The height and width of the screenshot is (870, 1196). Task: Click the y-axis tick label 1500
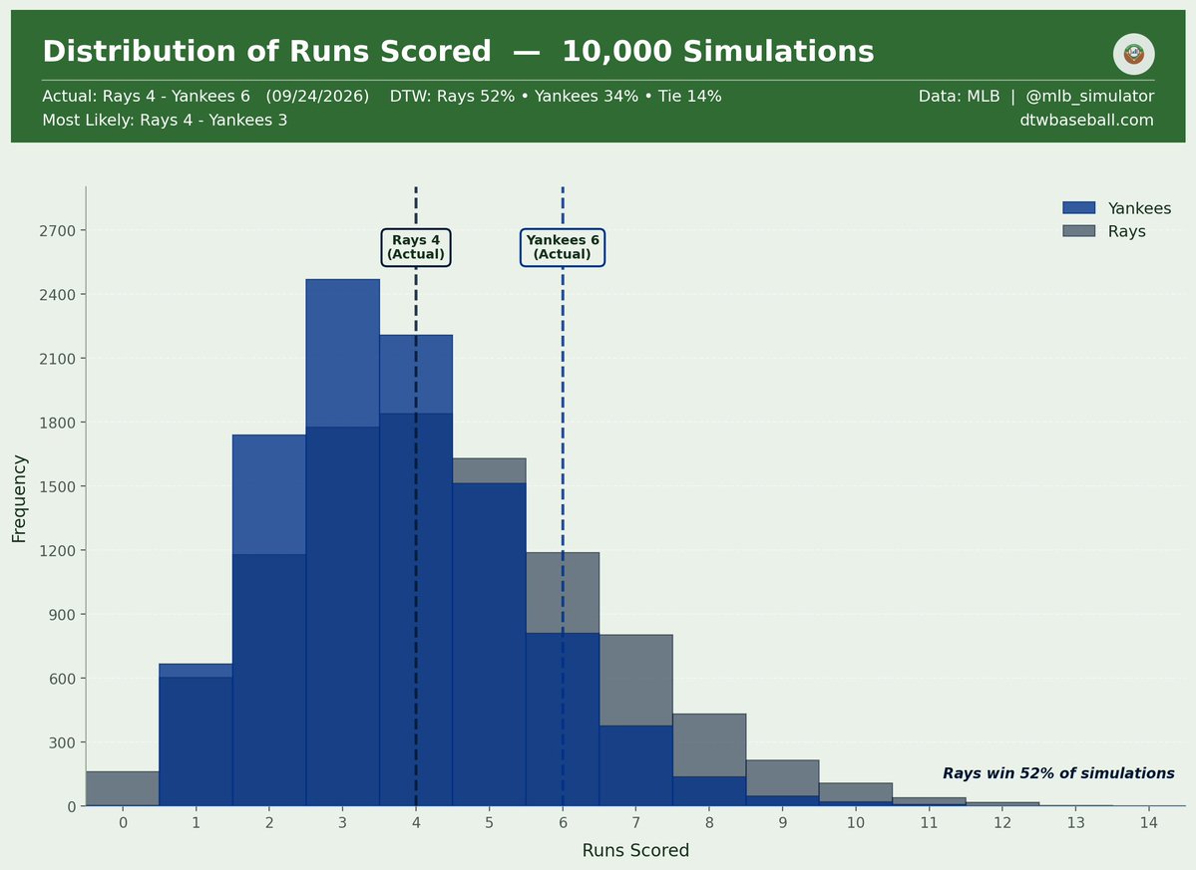[x=58, y=486]
